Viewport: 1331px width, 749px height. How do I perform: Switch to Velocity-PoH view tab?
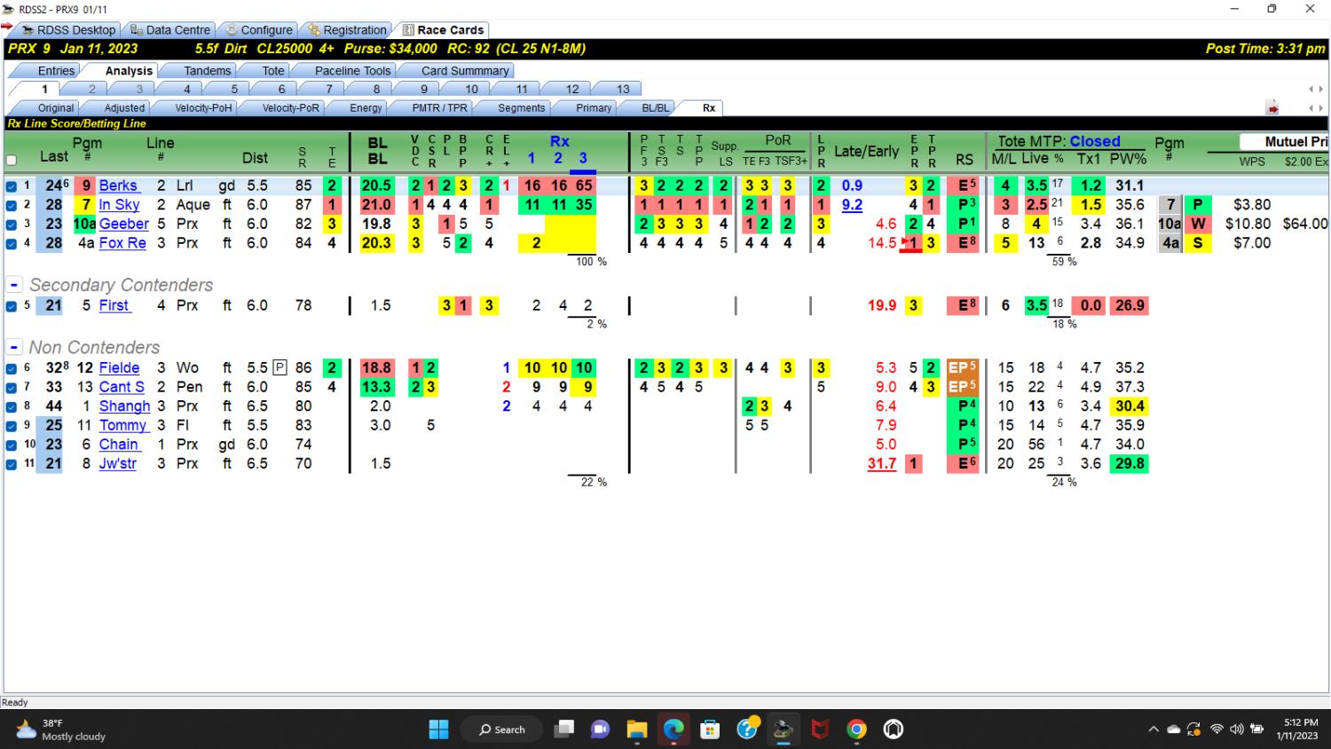click(x=203, y=107)
